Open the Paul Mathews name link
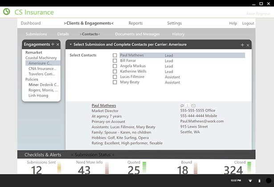Viewport: 274px width, 187px height. pos(104,106)
